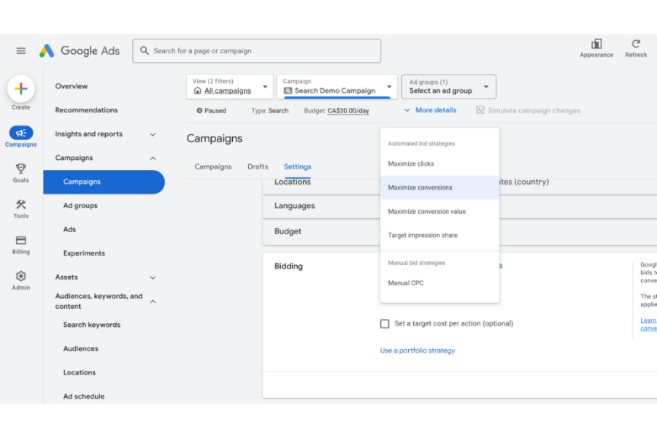Switch to the Settings tab
The image size is (657, 438).
point(298,167)
